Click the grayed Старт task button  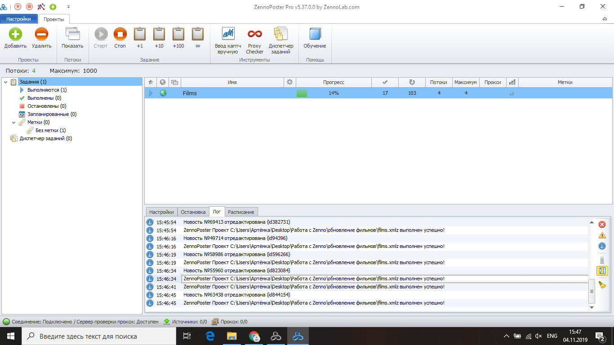click(x=101, y=38)
